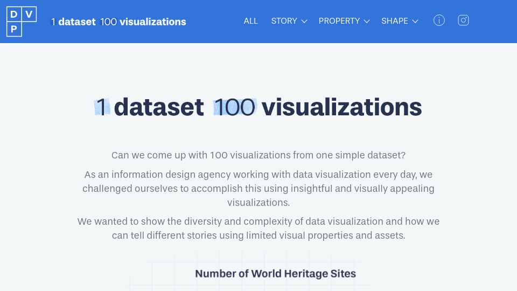Expand the STORY dropdown menu

tap(289, 21)
